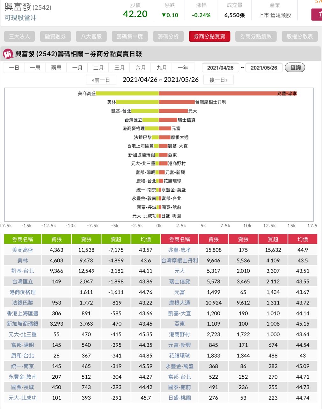322x409 pixels.
Task: Select the 一年 period option
Action: tap(183, 68)
